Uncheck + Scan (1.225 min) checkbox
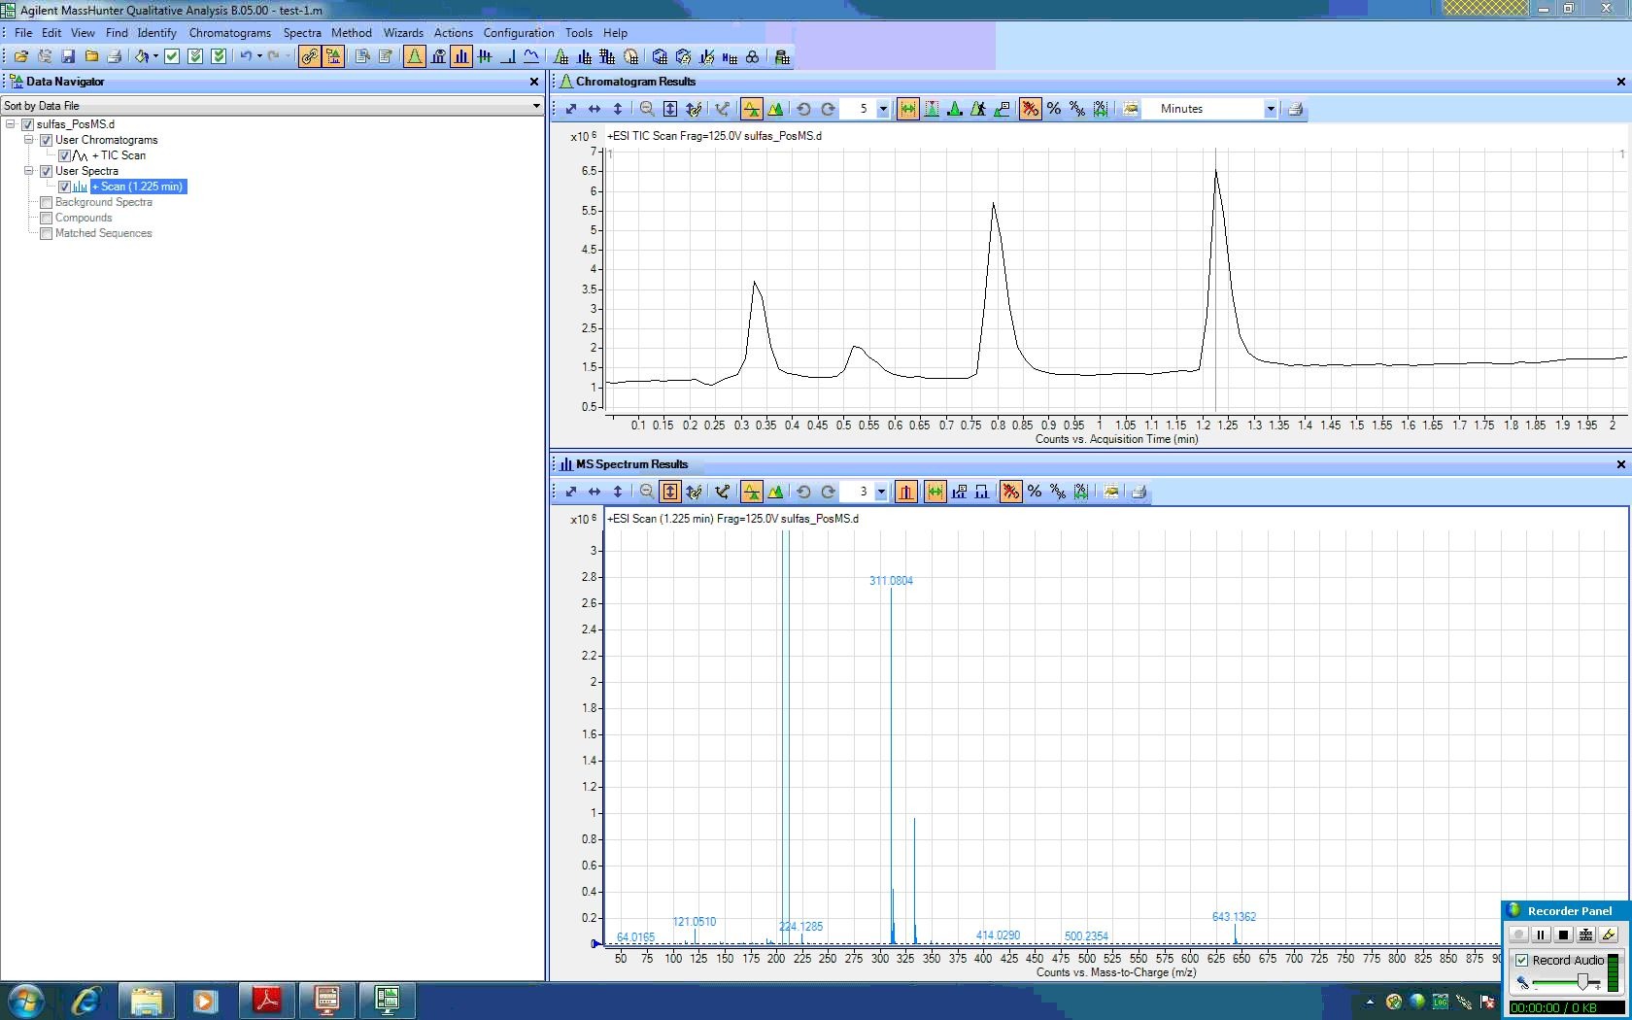 coord(64,187)
